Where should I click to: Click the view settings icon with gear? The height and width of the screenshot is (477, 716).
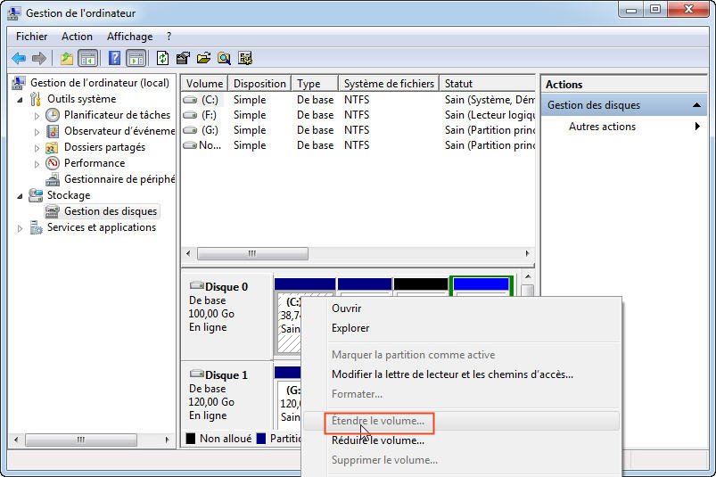(x=245, y=59)
